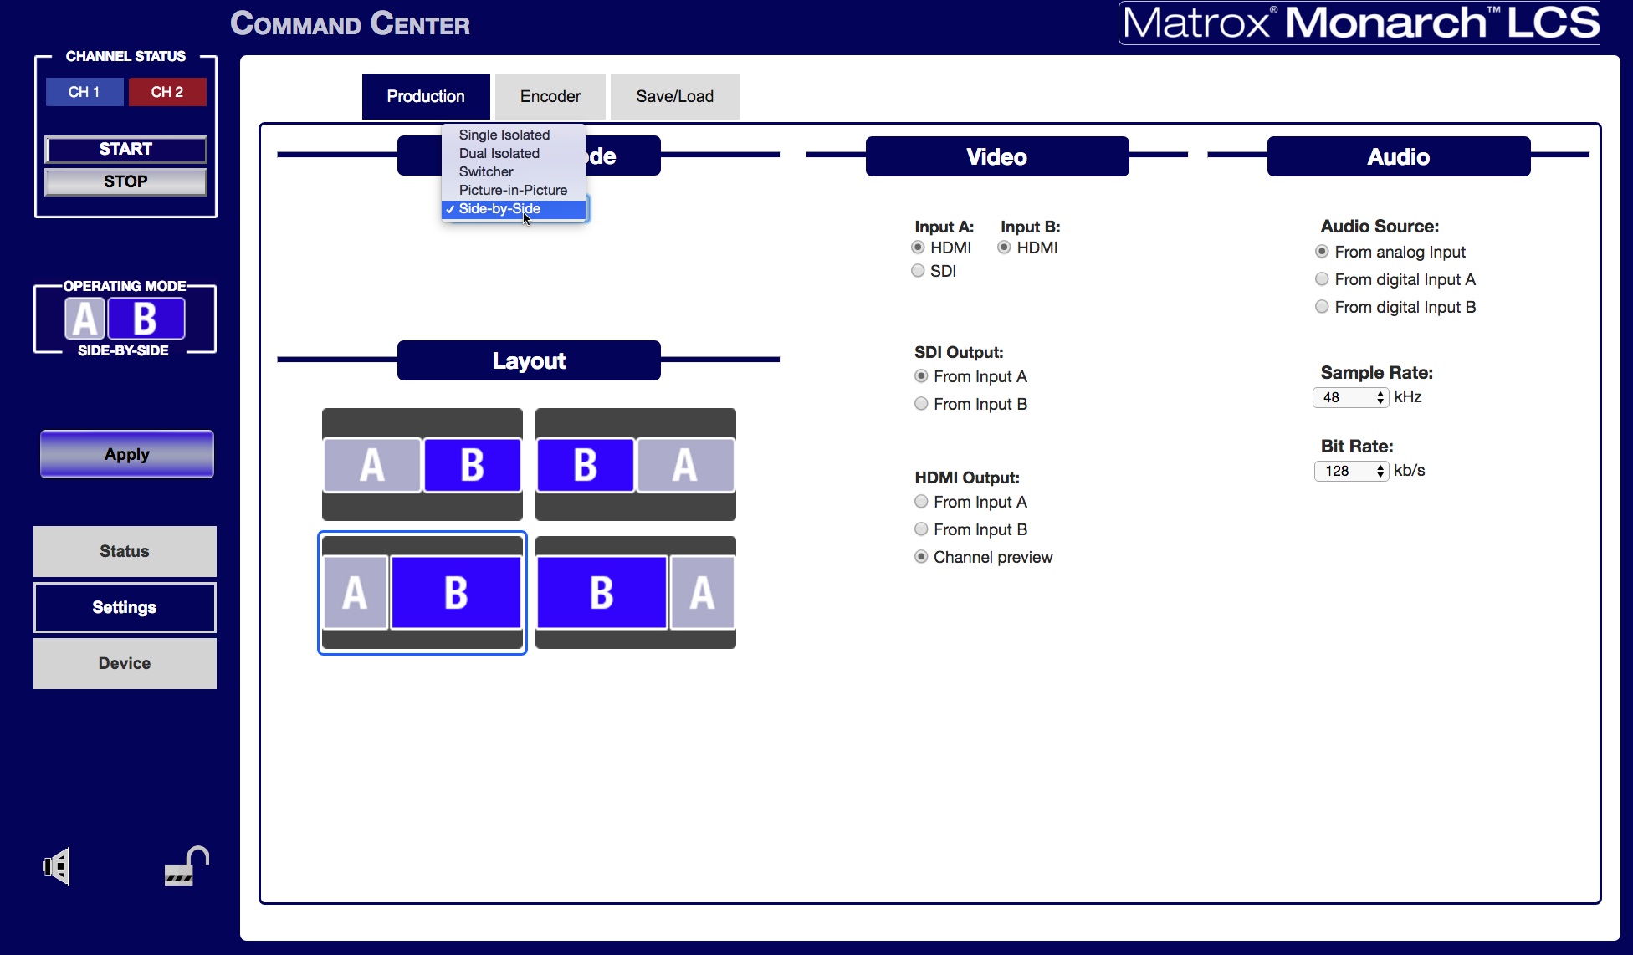Click the CH 1 channel status indicator
Screen dimensions: 1633x955
click(x=84, y=92)
